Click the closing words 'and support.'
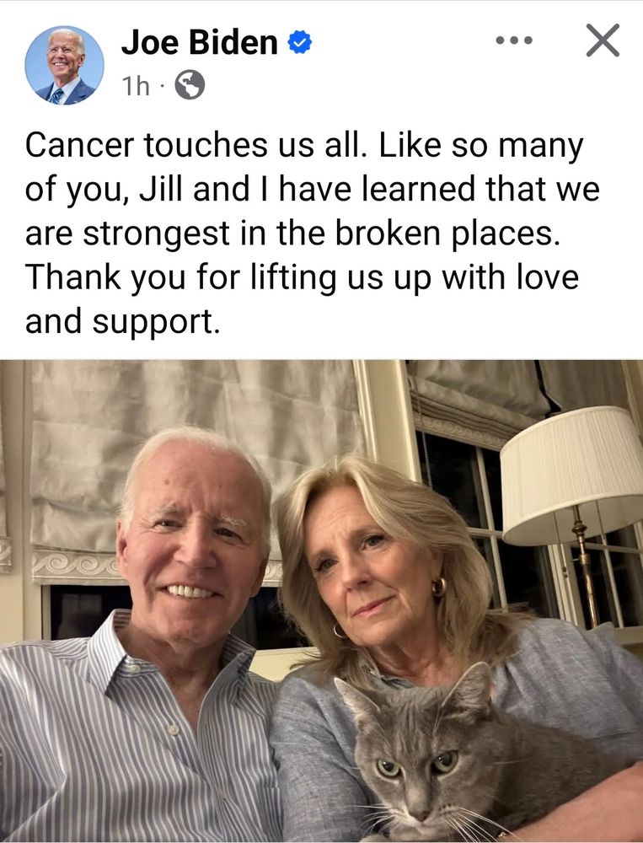This screenshot has width=643, height=843. [x=122, y=321]
